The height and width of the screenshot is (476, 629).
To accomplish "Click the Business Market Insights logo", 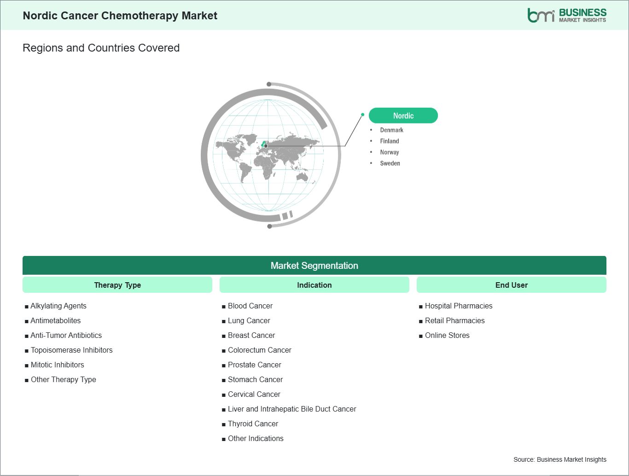I will [567, 15].
